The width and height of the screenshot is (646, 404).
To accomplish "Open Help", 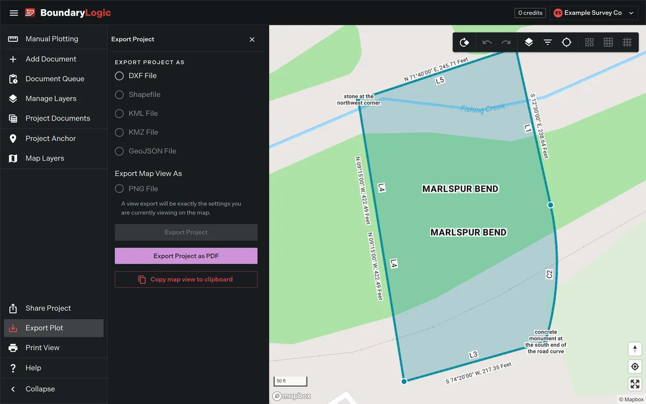I will (54, 368).
